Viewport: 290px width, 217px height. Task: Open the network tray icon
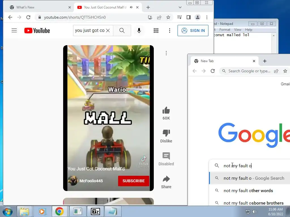click(248, 212)
